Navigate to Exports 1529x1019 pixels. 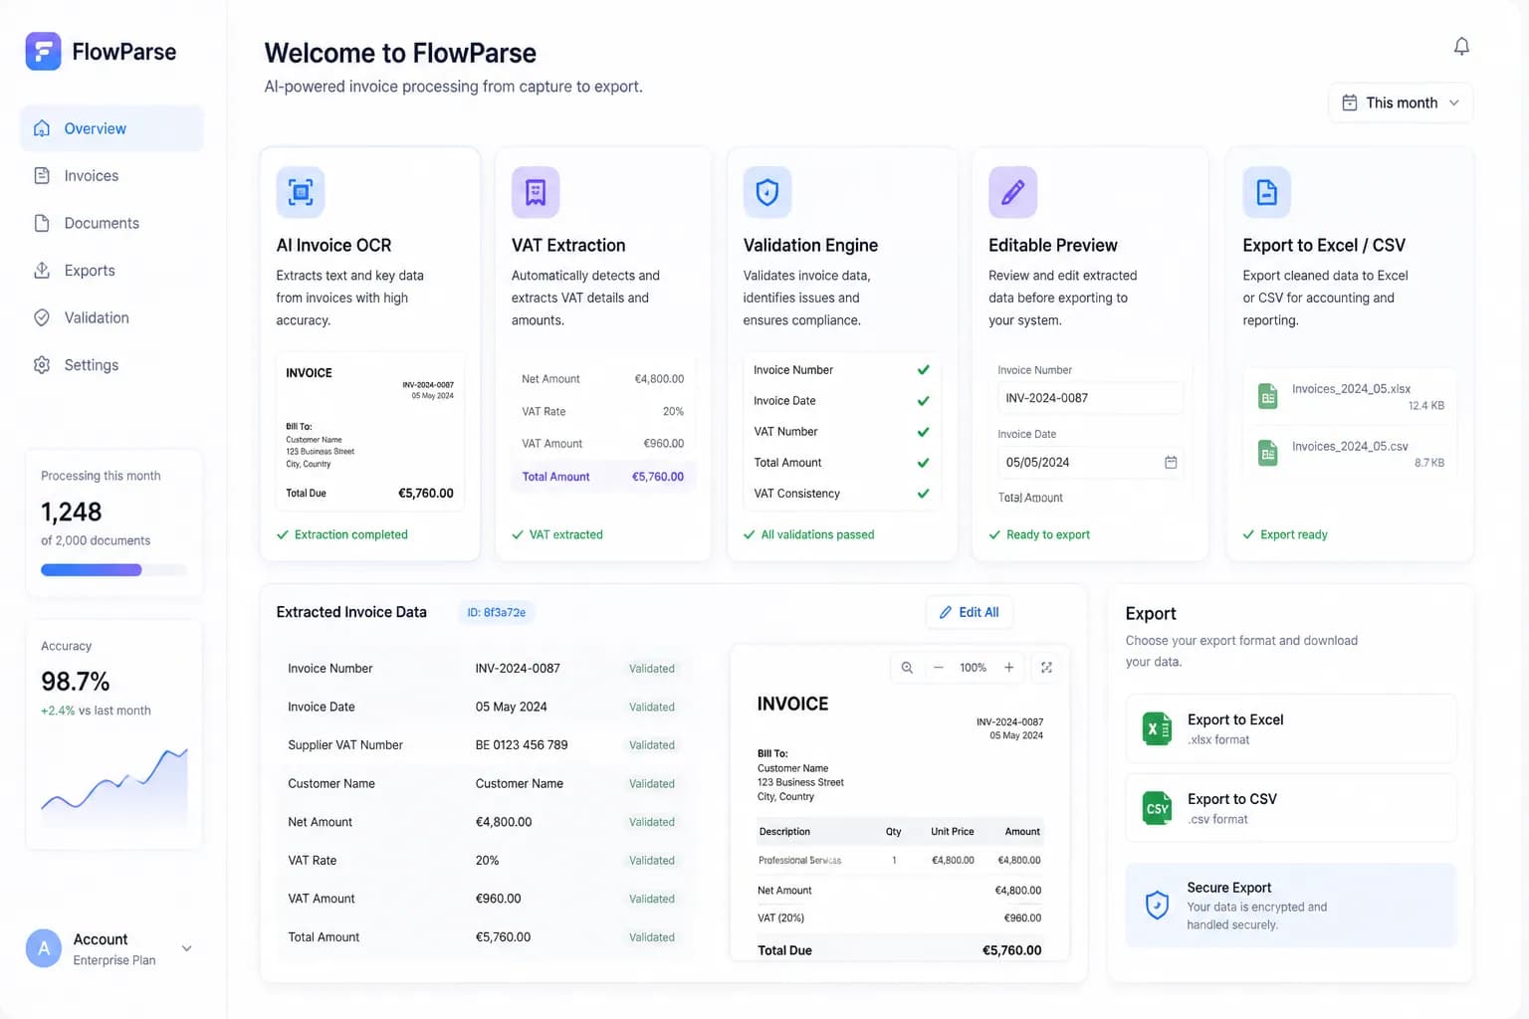pyautogui.click(x=111, y=271)
